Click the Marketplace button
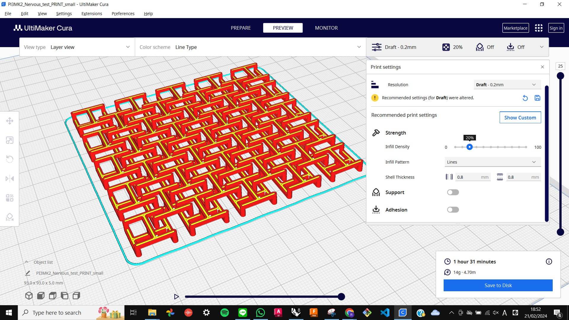569x320 pixels. coord(515,28)
